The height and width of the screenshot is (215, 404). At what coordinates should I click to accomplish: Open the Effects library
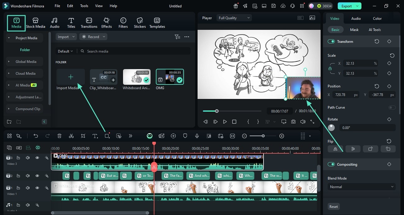[x=107, y=23]
